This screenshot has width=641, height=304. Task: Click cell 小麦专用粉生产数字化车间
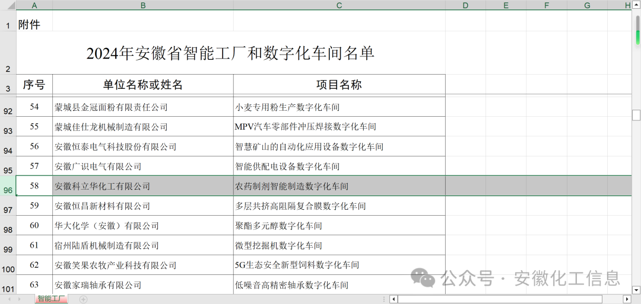[x=339, y=107]
